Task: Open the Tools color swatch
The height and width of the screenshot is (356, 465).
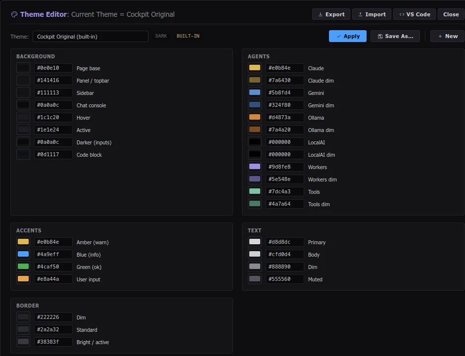Action: click(255, 191)
